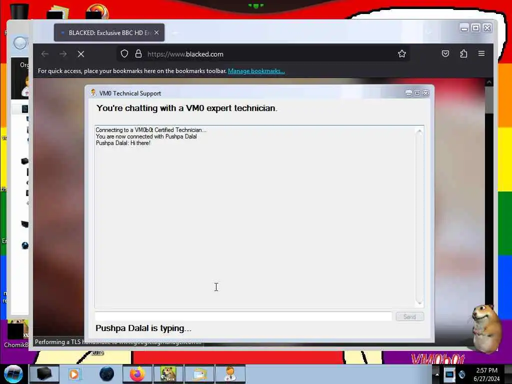Click the chat message input field

243,316
